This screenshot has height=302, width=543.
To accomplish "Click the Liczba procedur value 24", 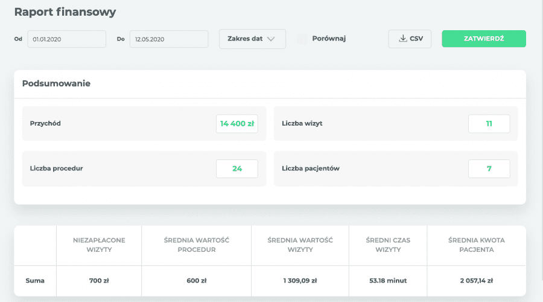I will [x=237, y=169].
